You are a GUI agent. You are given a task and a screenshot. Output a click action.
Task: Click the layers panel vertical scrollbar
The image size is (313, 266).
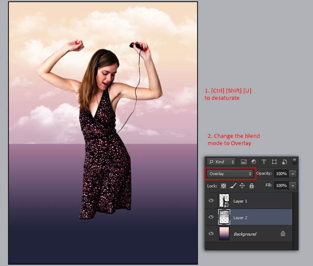(295, 220)
